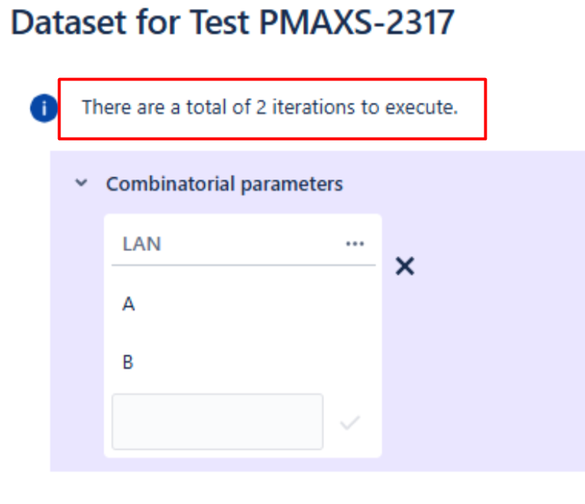Select value A in the LAN list

(x=129, y=304)
